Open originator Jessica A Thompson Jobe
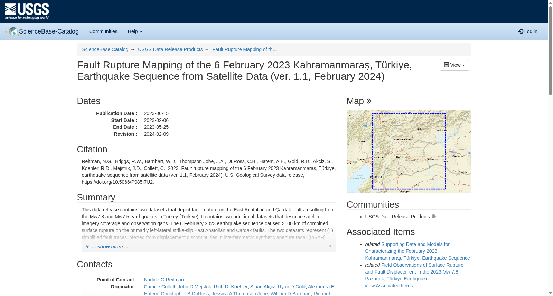The width and height of the screenshot is (553, 296). [x=240, y=294]
